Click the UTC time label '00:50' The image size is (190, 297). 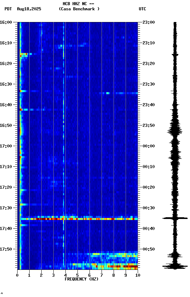[149, 249]
